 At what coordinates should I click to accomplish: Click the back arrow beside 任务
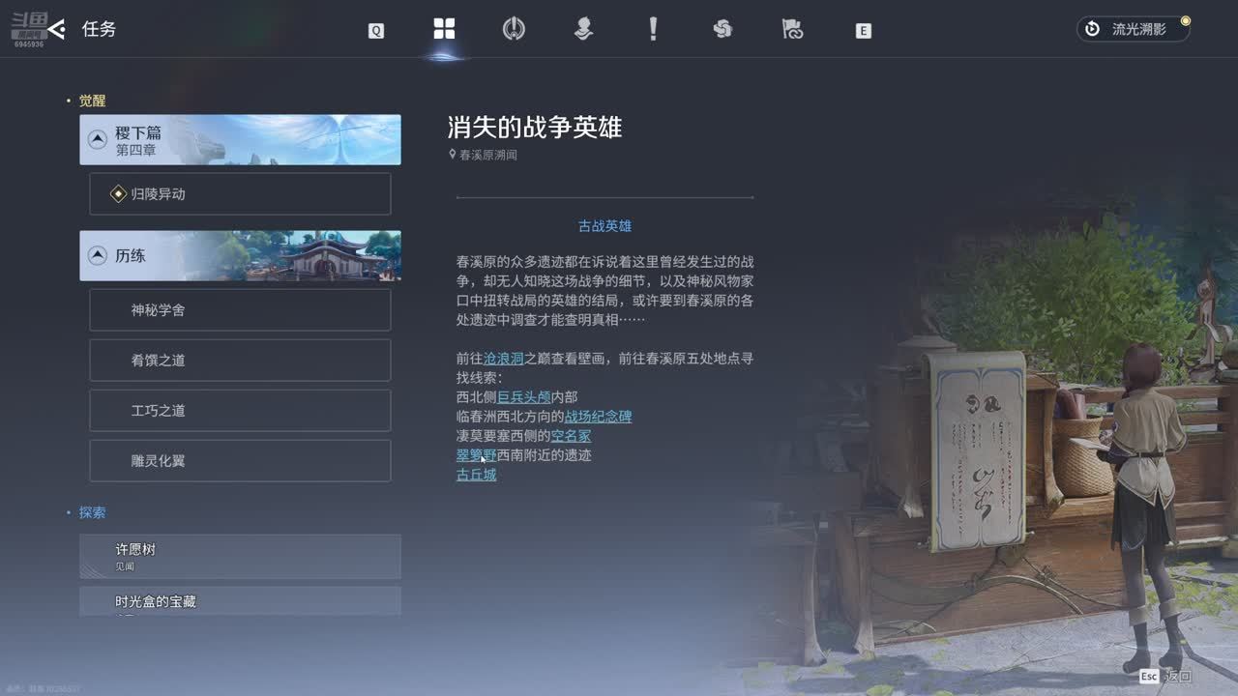click(x=56, y=29)
